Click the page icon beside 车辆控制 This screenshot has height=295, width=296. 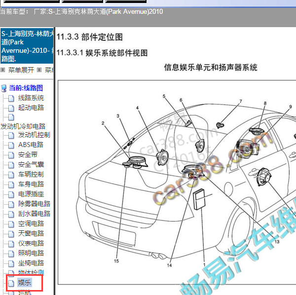point(11,175)
